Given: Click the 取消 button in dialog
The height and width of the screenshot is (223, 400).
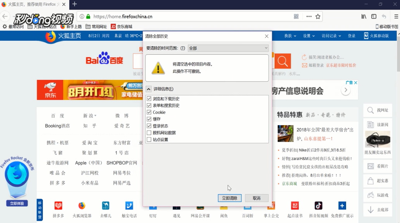Looking at the screenshot, I should (x=257, y=198).
